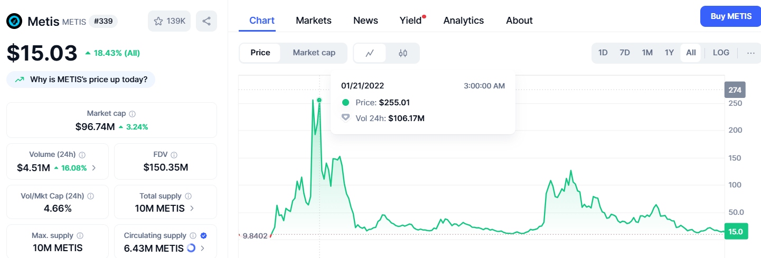Click the chart peak point marker
This screenshot has height=258, width=761.
click(x=319, y=100)
